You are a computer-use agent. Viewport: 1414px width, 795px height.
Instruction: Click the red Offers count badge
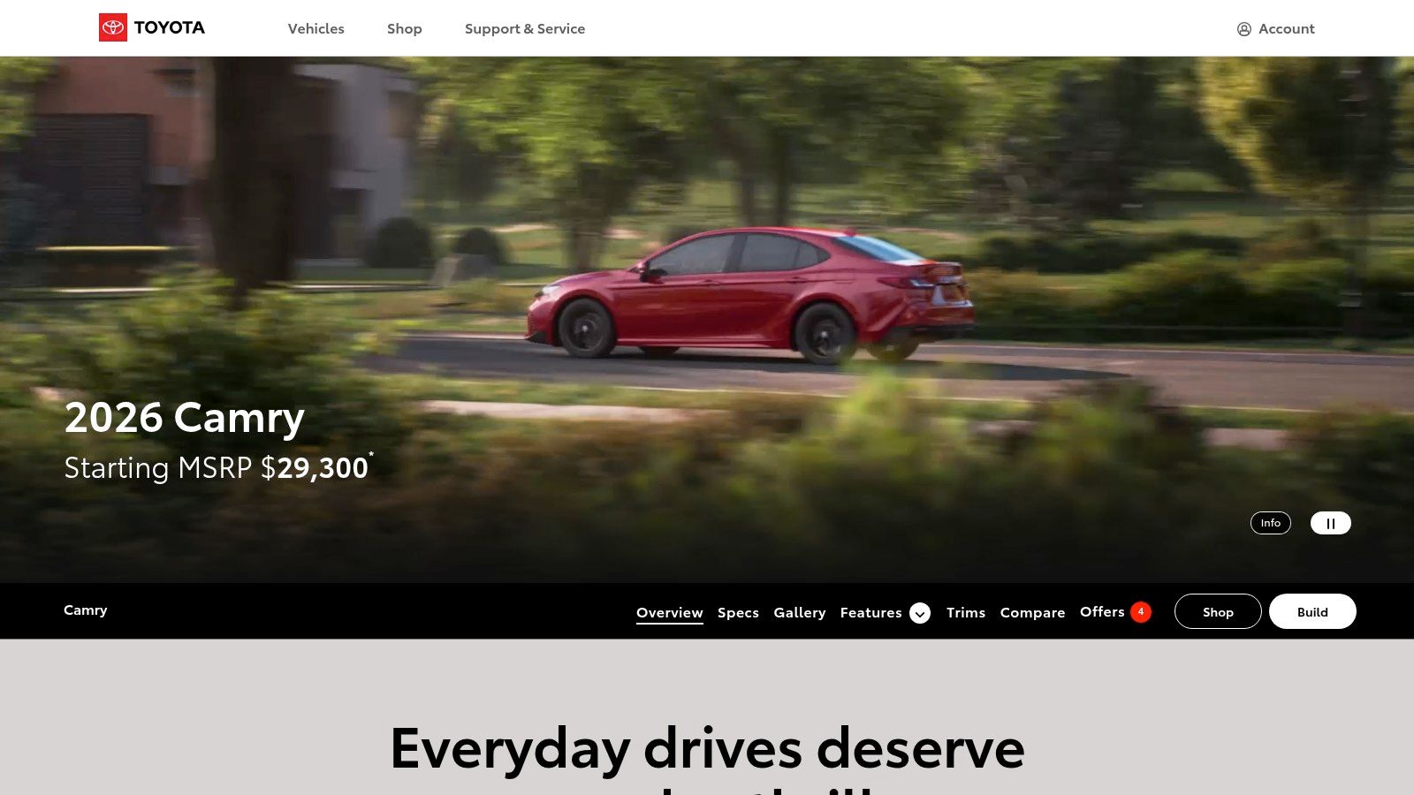click(1141, 611)
